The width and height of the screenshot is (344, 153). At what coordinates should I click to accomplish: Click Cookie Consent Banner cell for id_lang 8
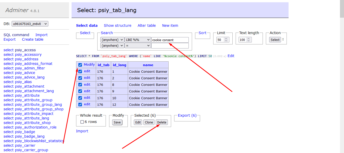[148, 85]
